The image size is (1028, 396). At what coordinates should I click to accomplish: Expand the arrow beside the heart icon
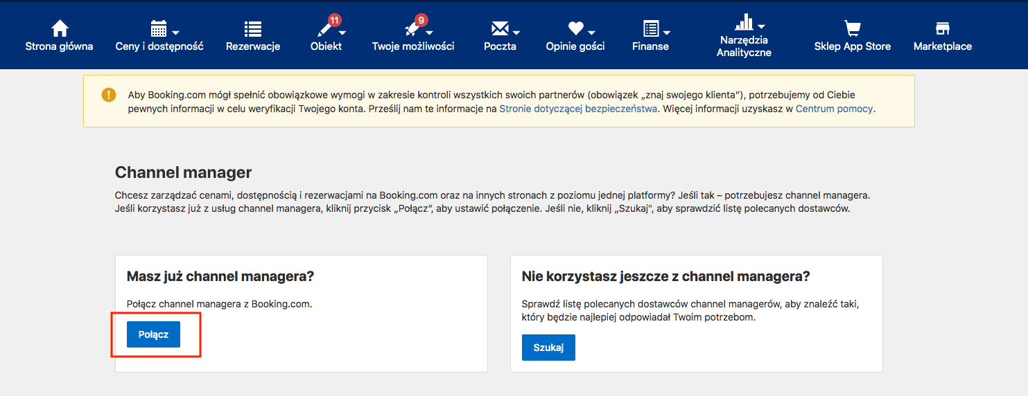pyautogui.click(x=591, y=33)
